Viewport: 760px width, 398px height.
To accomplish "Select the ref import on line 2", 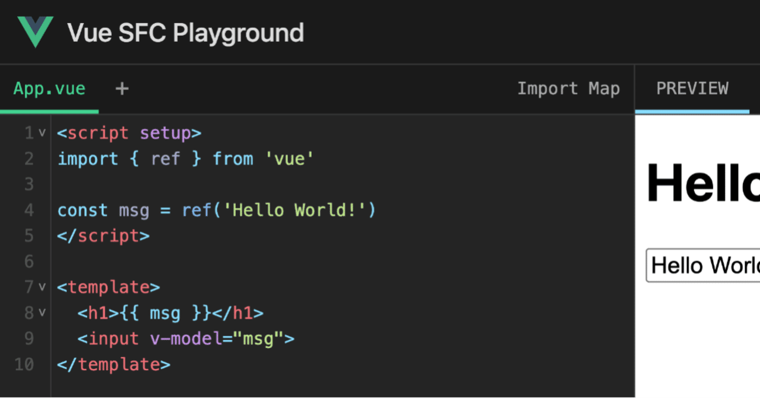I will [165, 158].
